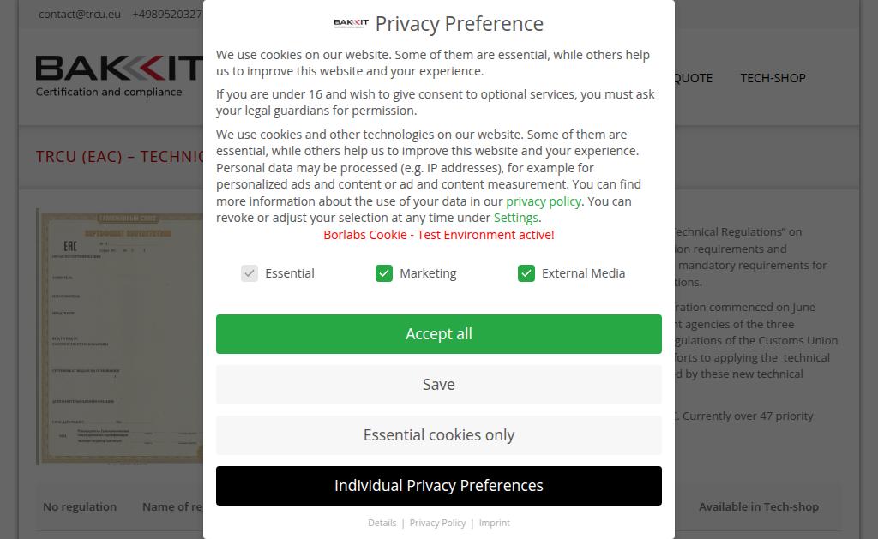The height and width of the screenshot is (539, 878).
Task: Toggle the Essential cookies checkbox
Action: coord(250,273)
